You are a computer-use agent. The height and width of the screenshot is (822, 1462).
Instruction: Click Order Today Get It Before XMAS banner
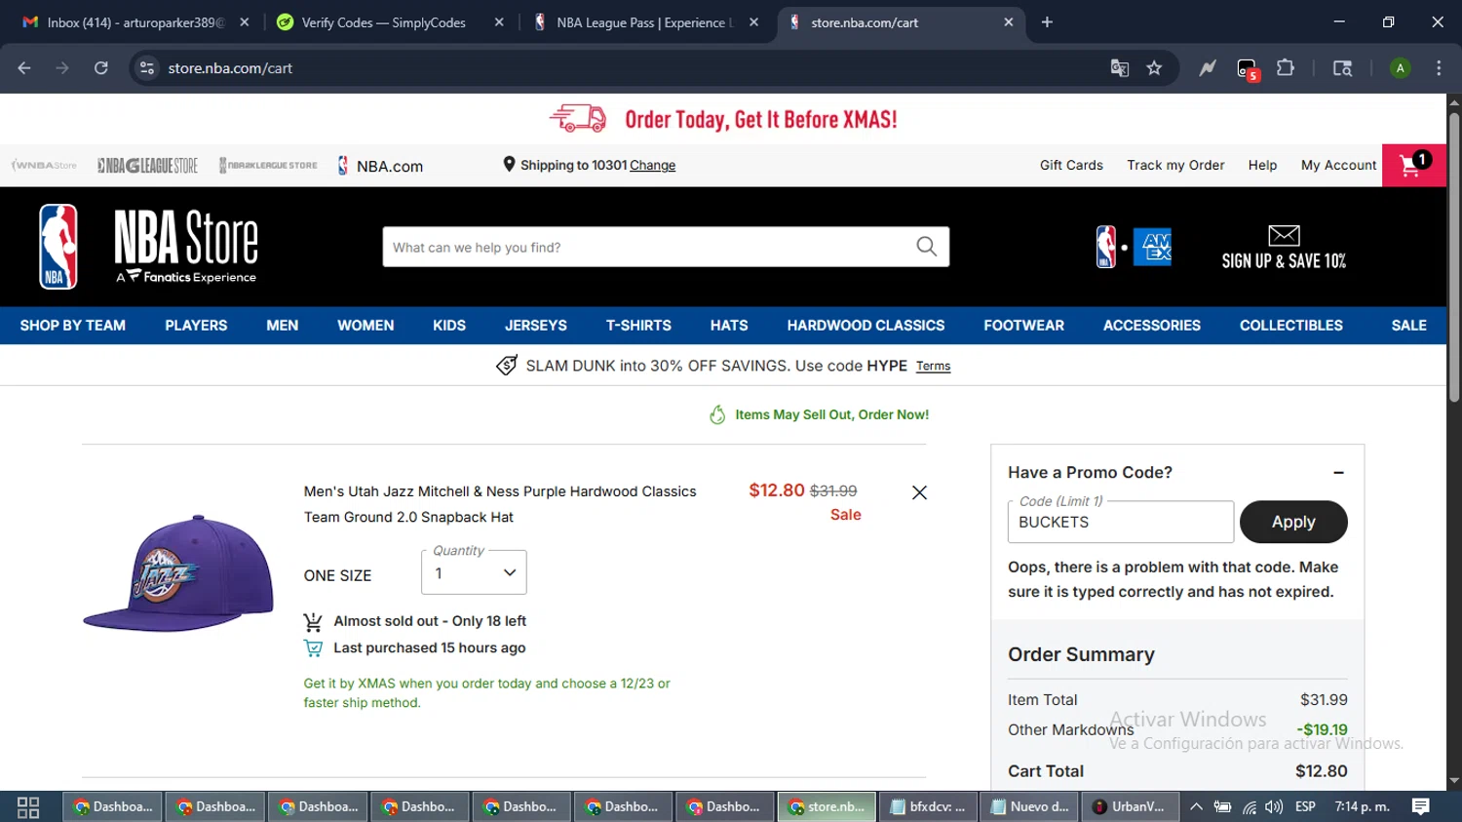(x=723, y=119)
